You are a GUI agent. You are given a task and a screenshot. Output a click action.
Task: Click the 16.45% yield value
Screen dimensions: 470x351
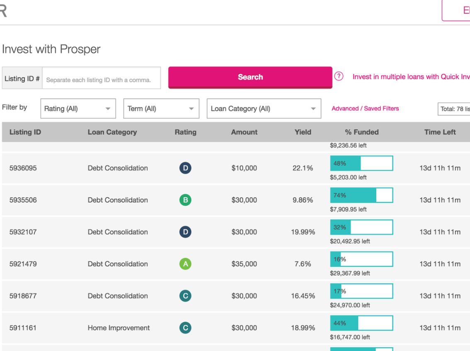pyautogui.click(x=303, y=296)
